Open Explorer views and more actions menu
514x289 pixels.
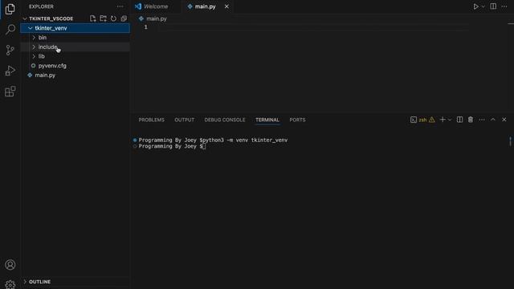pyautogui.click(x=120, y=6)
